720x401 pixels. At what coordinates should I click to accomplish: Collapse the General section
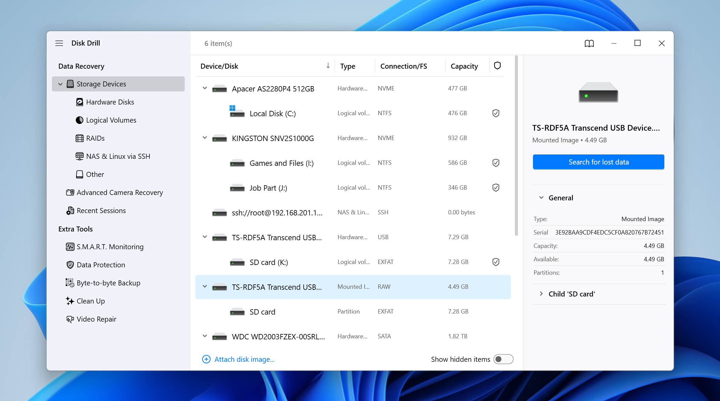(541, 198)
